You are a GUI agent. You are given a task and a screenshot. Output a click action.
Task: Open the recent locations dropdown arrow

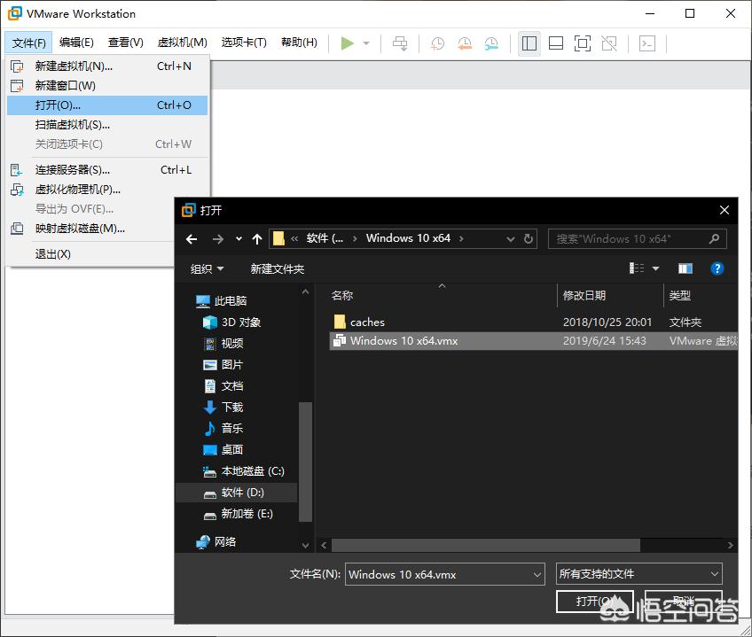[239, 238]
